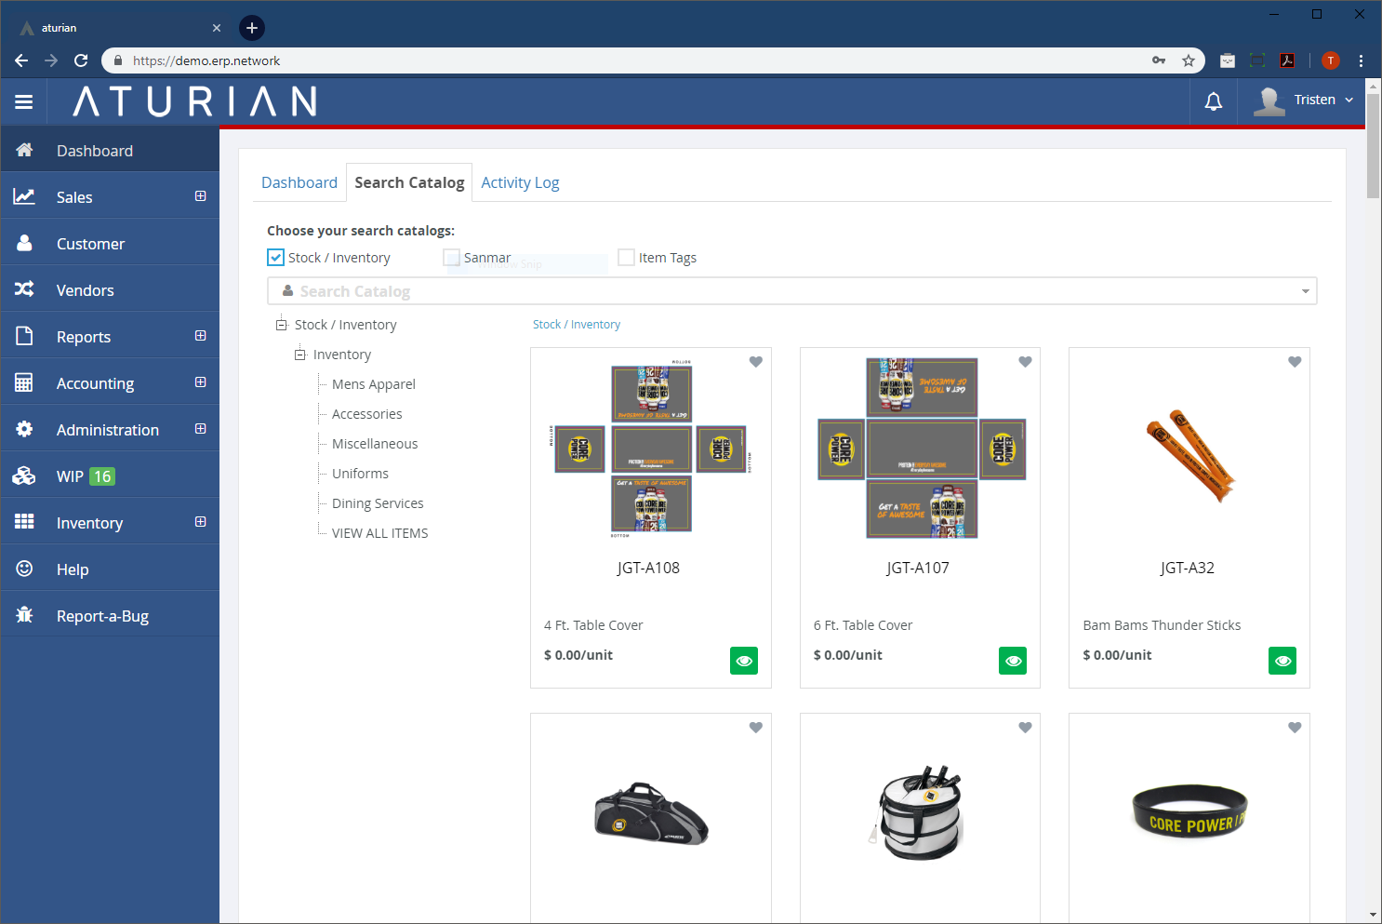Viewport: 1382px width, 924px height.
Task: Select VIEW ALL ITEMS in the tree
Action: click(379, 533)
